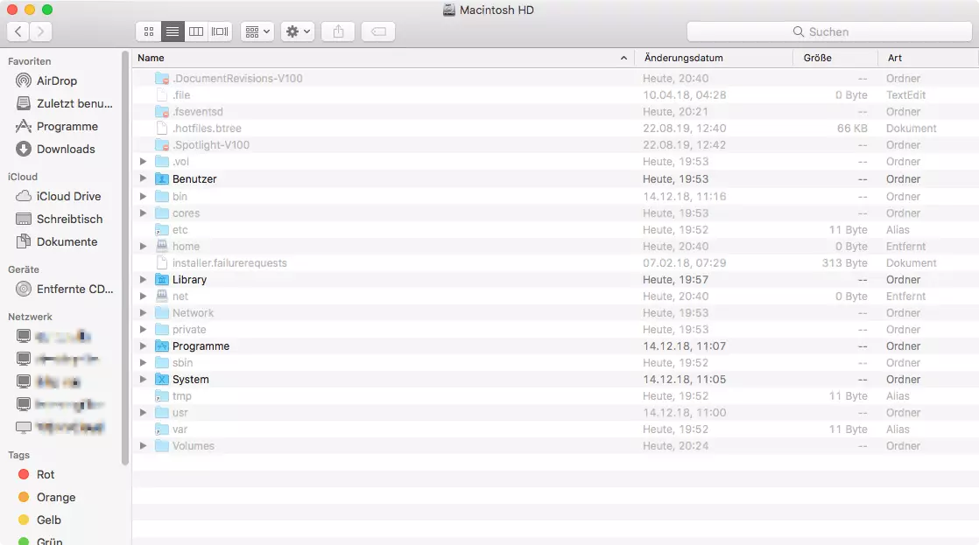Click the Suchen search field

coord(829,31)
